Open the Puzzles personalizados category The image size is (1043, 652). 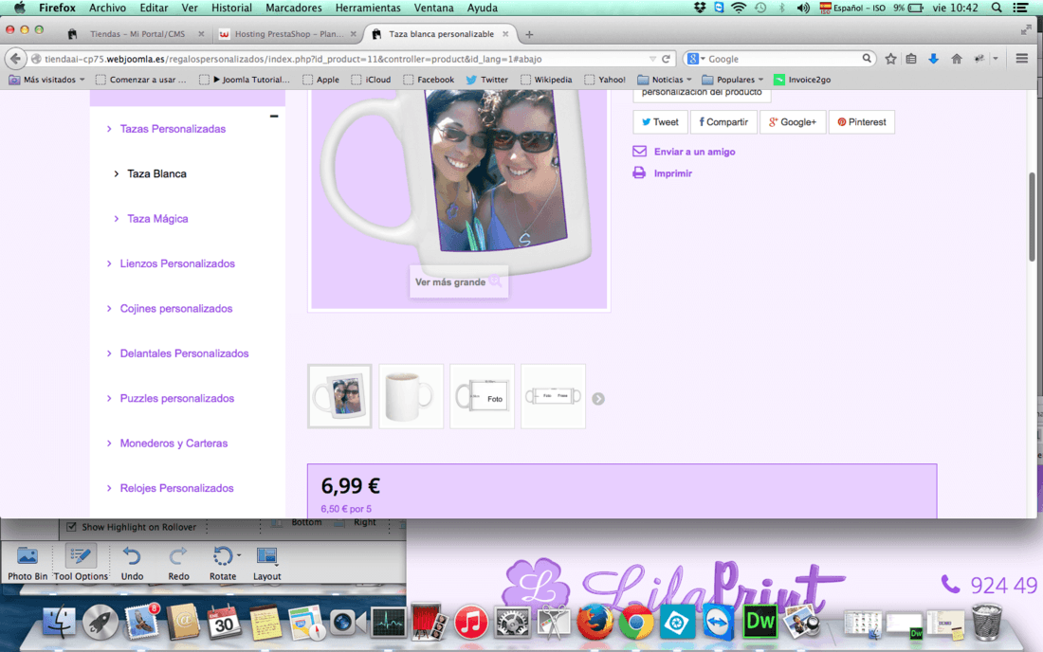point(177,399)
